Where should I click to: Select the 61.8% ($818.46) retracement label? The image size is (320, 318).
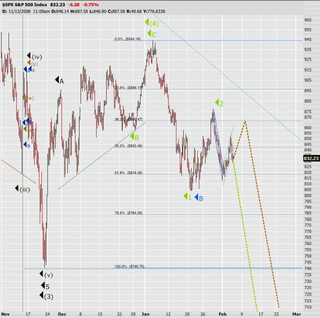click(128, 173)
